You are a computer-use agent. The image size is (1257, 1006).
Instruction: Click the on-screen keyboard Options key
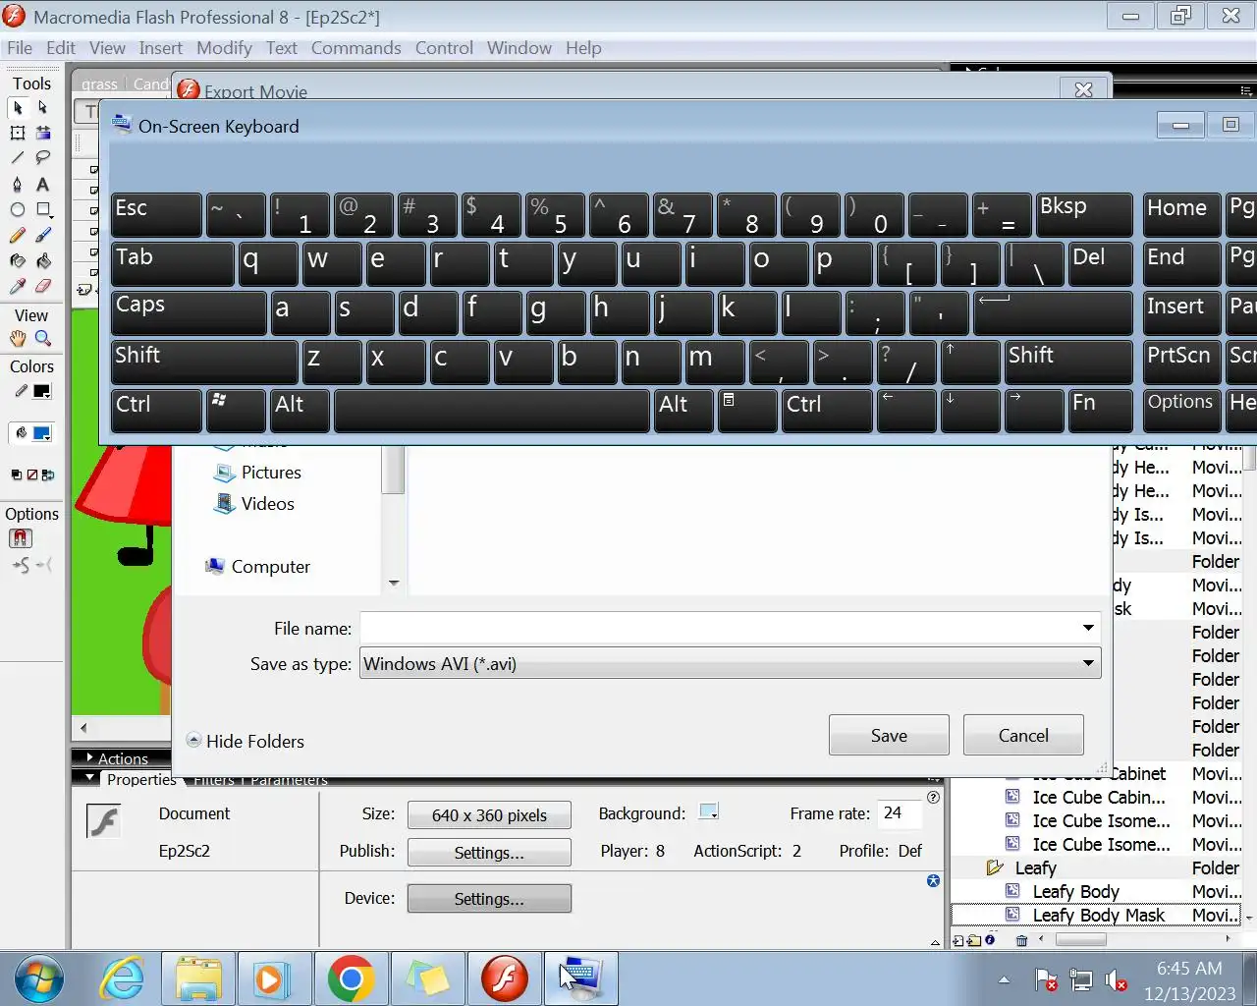(x=1181, y=411)
